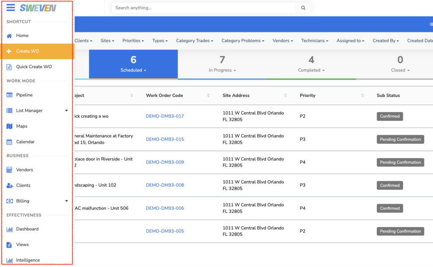This screenshot has height=267, width=433.
Task: Open work order DEMO-DM93-008
Action: 165,185
